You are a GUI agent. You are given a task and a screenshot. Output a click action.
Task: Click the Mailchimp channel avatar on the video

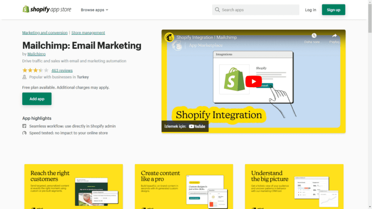click(169, 37)
